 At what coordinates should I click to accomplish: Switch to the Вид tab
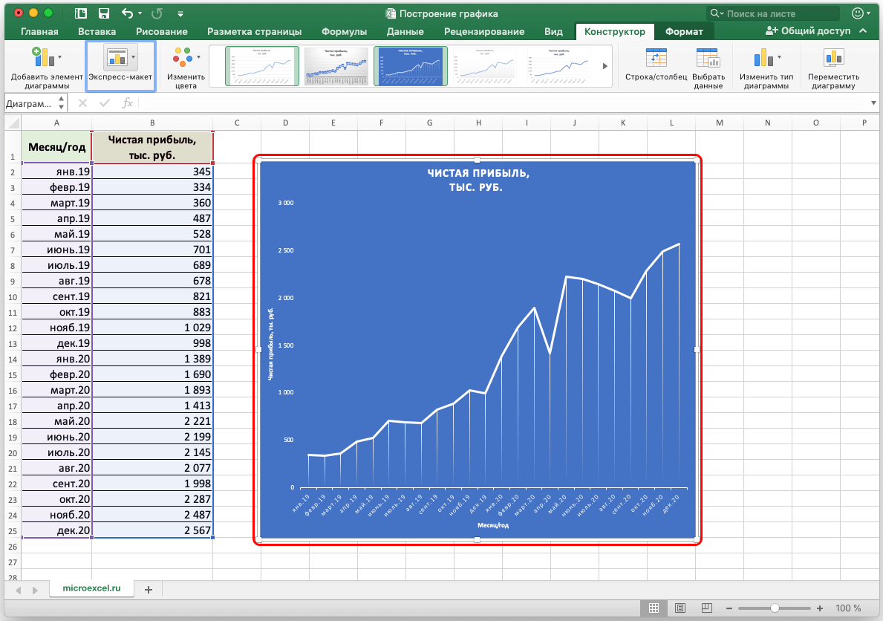(553, 31)
